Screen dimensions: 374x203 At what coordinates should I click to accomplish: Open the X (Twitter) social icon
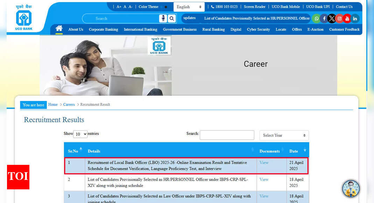[x=332, y=19]
